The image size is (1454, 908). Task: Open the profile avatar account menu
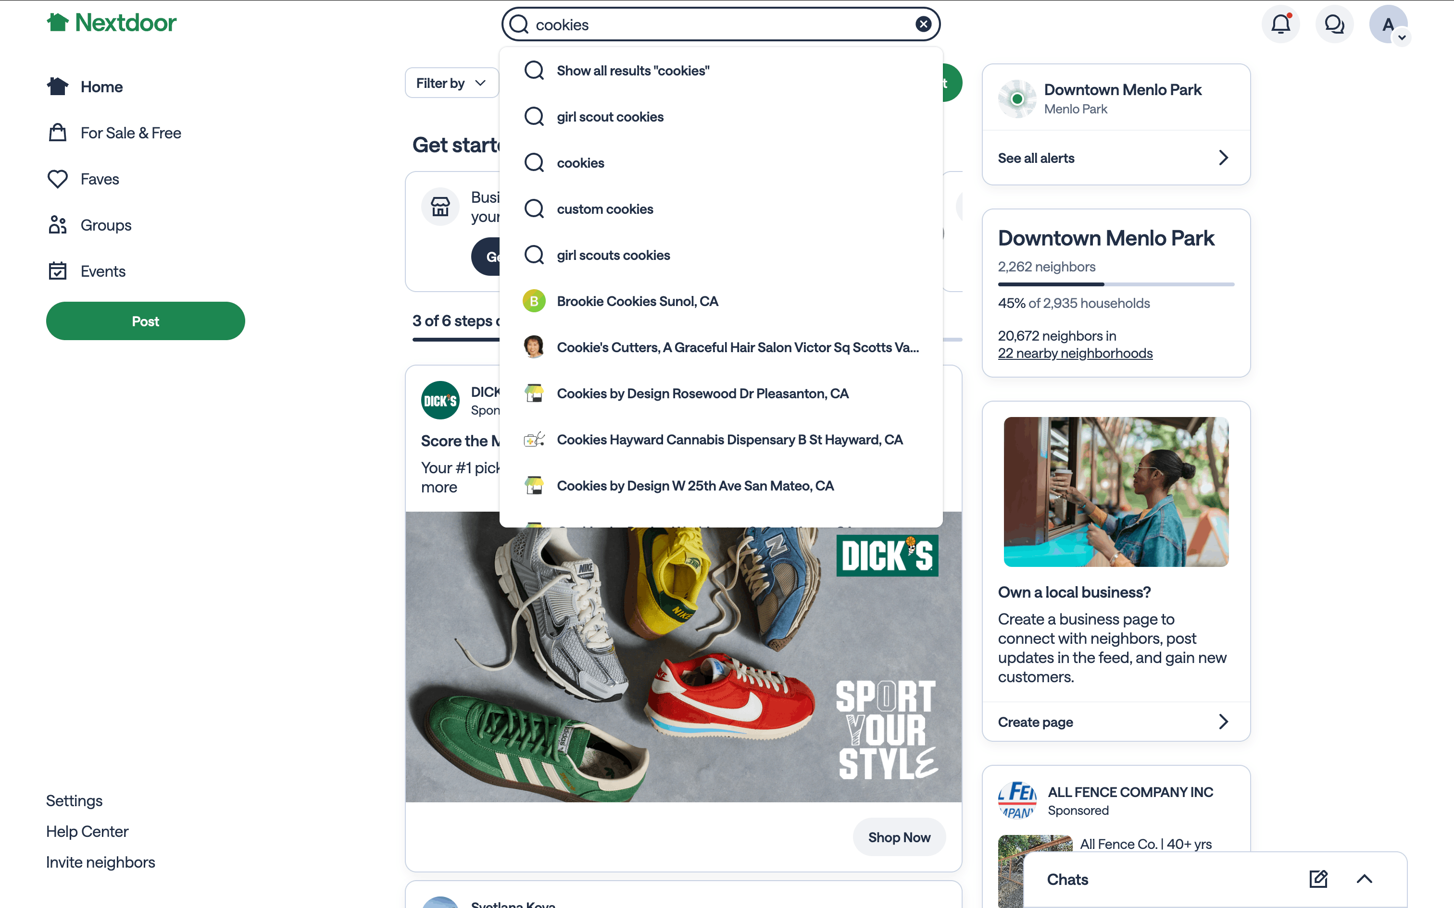1388,25
